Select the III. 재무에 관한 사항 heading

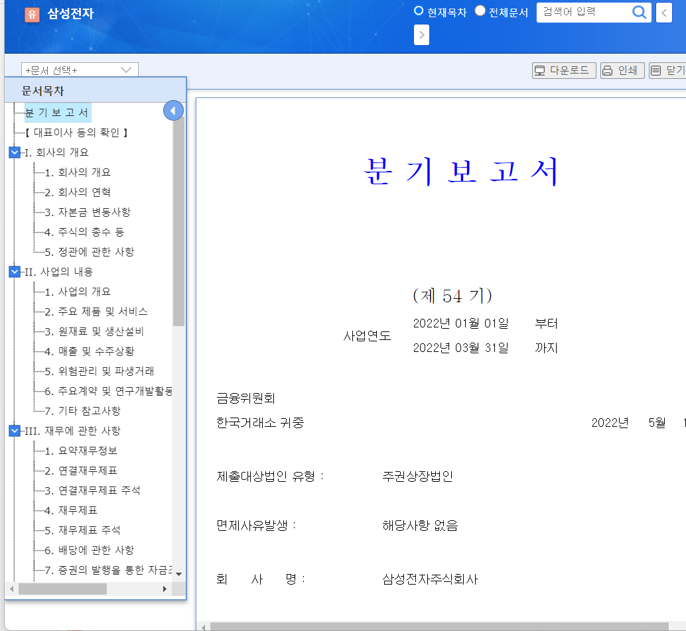72,431
